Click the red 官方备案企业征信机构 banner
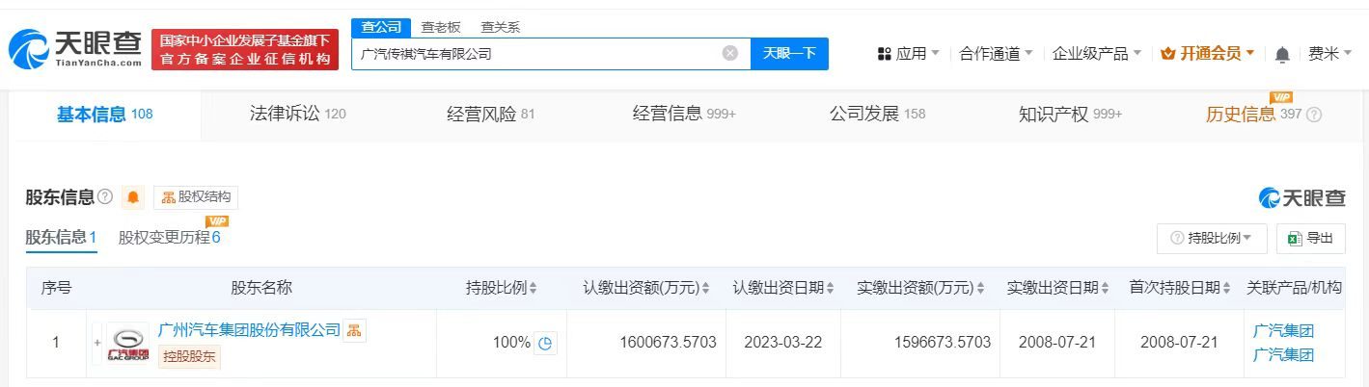The image size is (1369, 387). (245, 49)
